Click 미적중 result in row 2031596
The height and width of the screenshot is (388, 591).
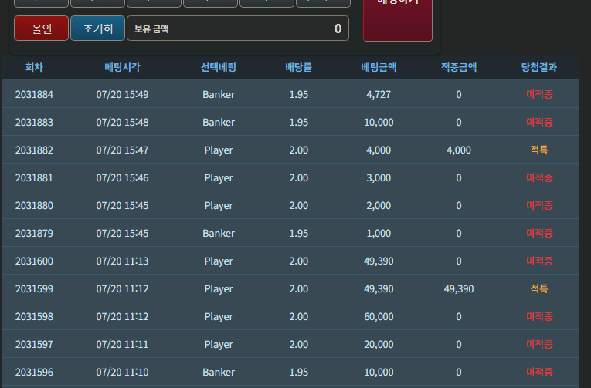click(539, 372)
